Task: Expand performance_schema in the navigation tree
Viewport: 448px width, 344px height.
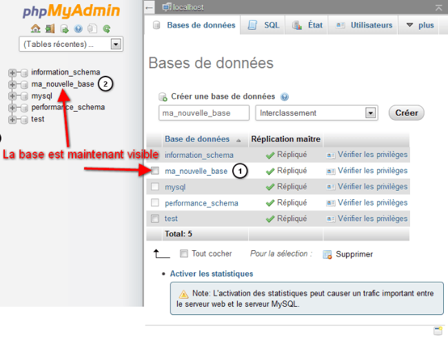Action: [12, 108]
